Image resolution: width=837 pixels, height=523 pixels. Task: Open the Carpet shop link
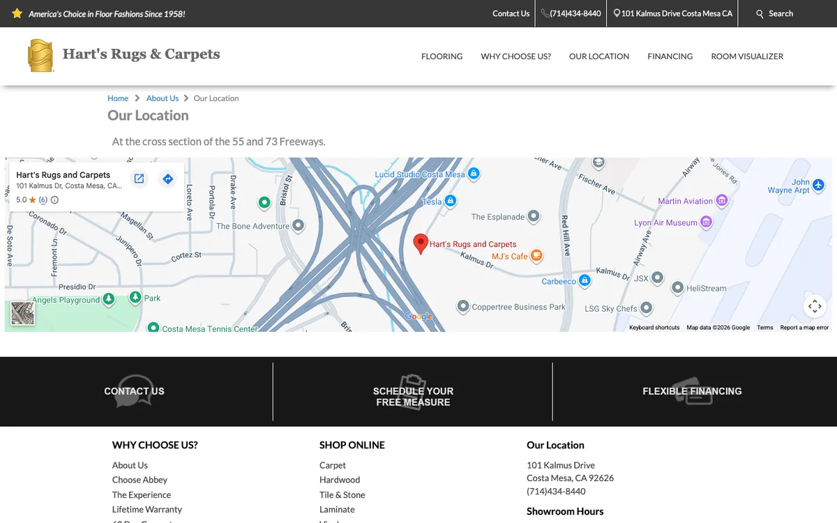click(333, 465)
